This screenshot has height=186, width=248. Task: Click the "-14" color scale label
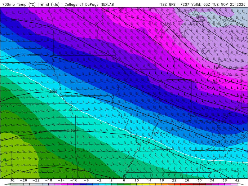click(x=61, y=180)
